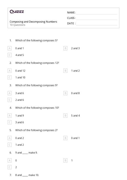Tick box C '4 and 5'
Image resolution: width=127 pixels, height=180 pixels.
(9, 55)
